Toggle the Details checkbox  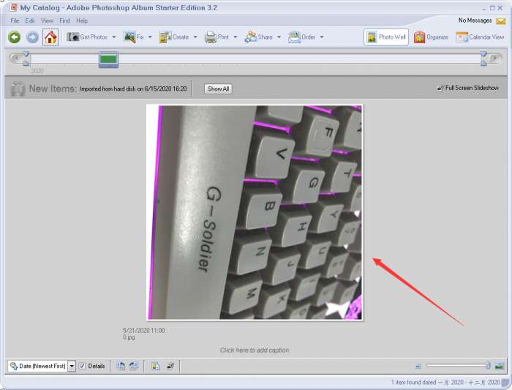tap(83, 366)
